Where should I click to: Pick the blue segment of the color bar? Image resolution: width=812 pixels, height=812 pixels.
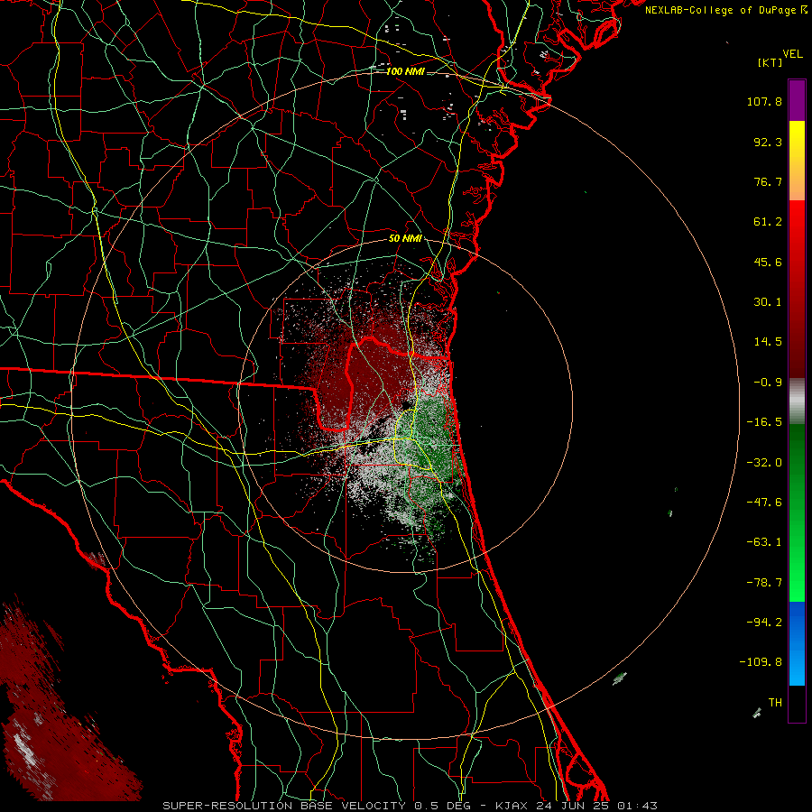797,643
